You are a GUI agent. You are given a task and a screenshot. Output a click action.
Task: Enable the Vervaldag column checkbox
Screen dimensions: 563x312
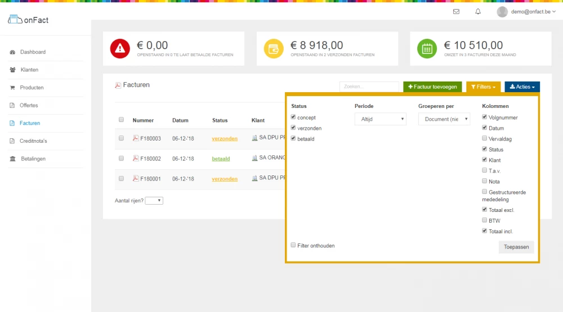[485, 139]
